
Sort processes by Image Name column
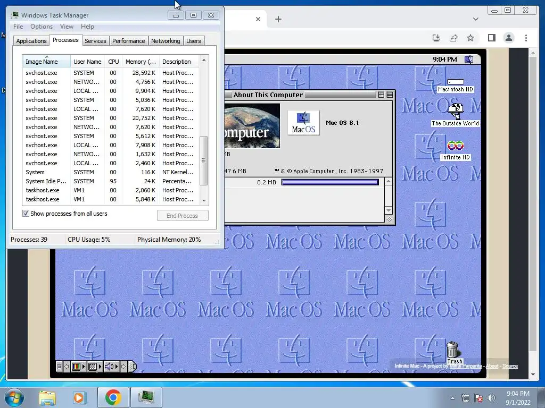point(46,62)
